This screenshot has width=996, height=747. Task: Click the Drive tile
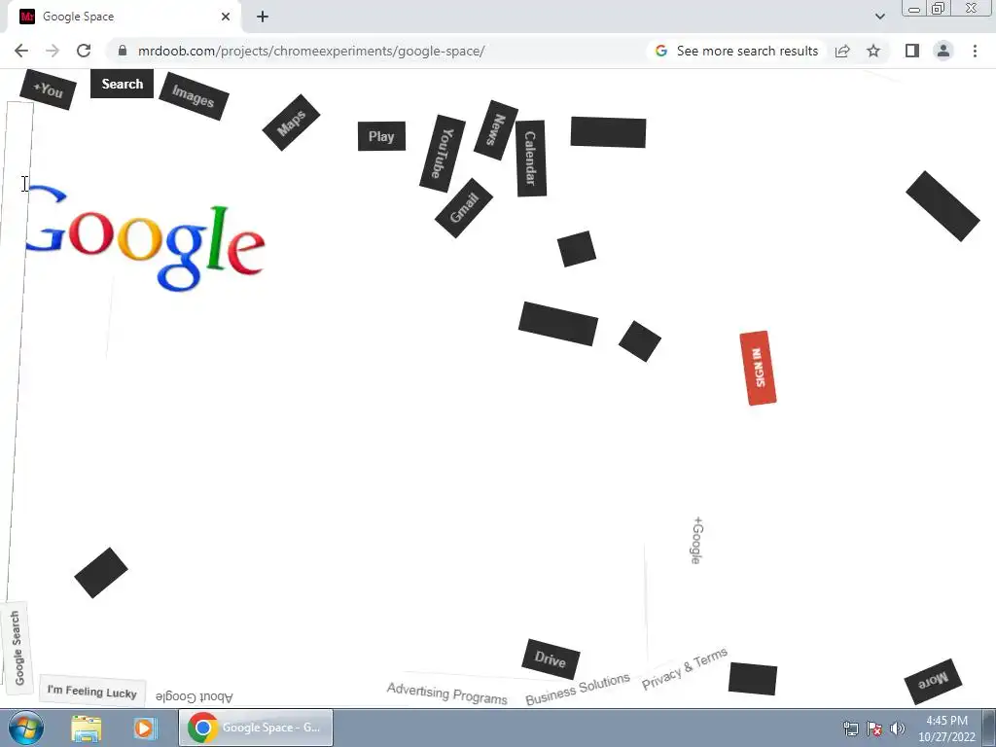pyautogui.click(x=551, y=659)
